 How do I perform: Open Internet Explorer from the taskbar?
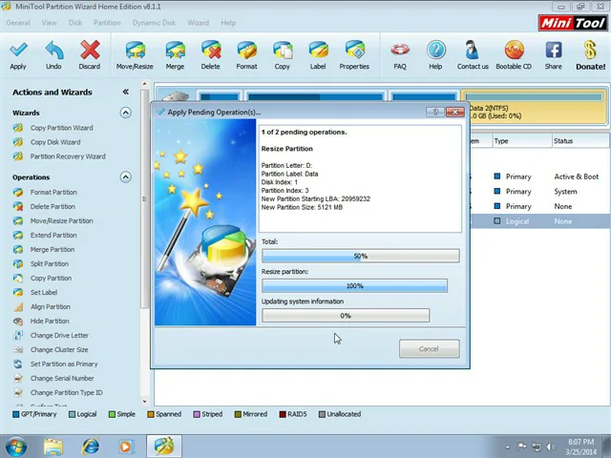[x=91, y=446]
